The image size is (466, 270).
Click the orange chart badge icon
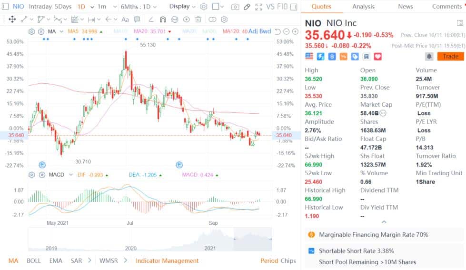pos(343,57)
